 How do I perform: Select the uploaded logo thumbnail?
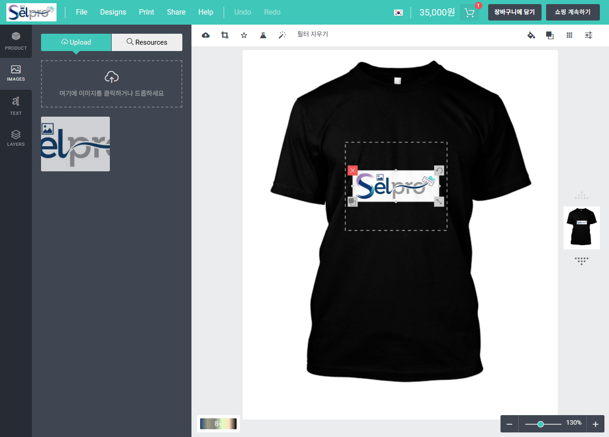(75, 144)
